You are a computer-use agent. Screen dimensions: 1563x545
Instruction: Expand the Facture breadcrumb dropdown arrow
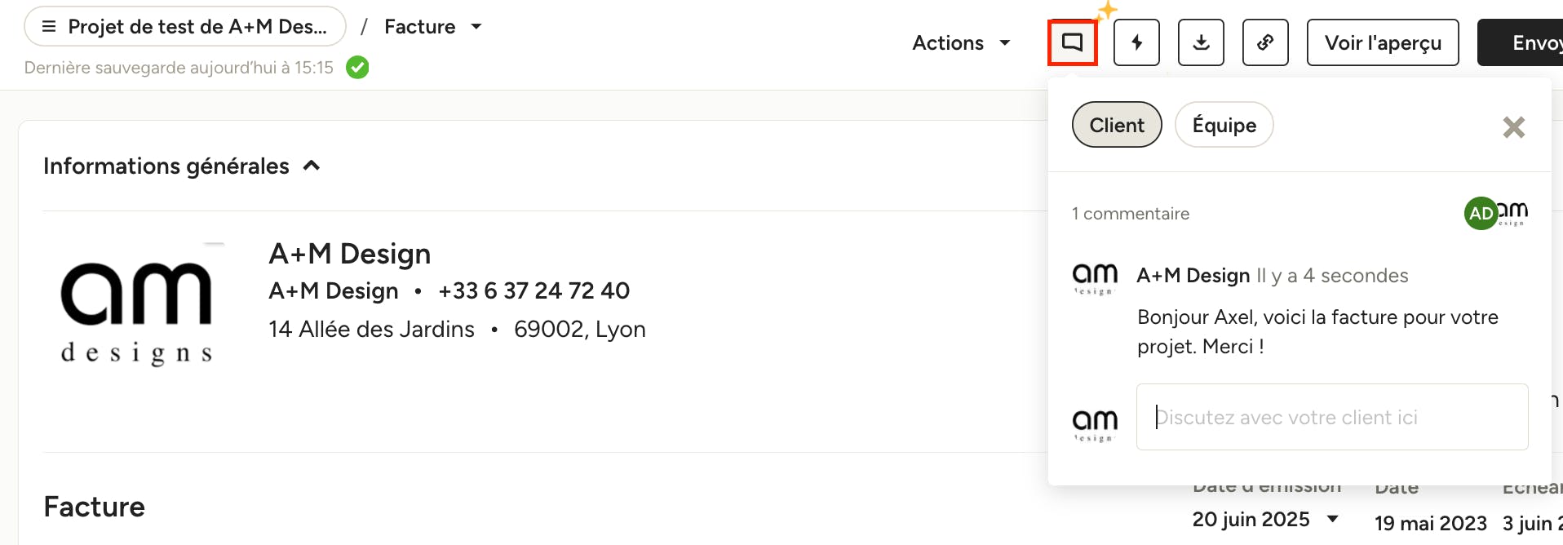pyautogui.click(x=476, y=27)
